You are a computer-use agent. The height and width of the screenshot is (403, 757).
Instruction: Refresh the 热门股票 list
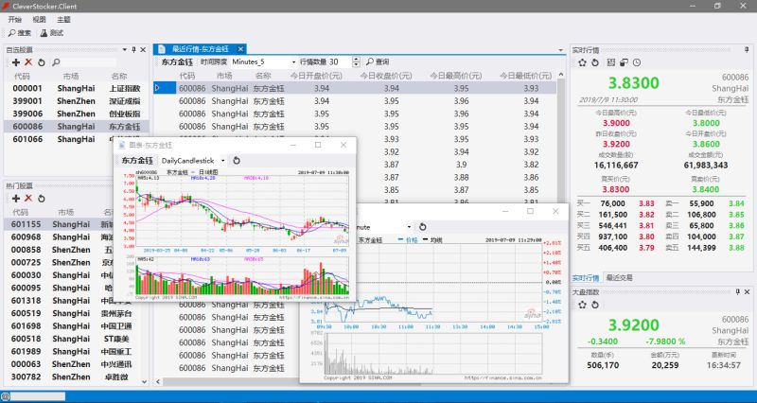42,199
